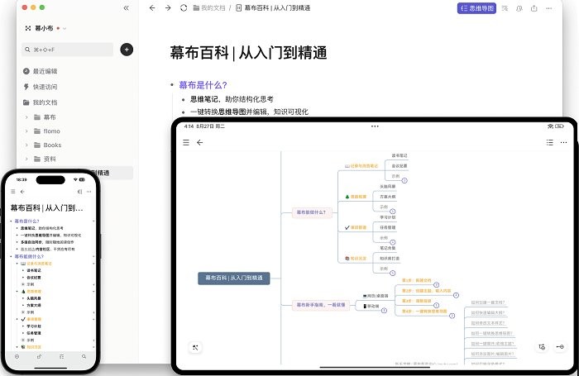The width and height of the screenshot is (579, 376).
Task: Tap the tablet back arrow icon
Action: pyautogui.click(x=200, y=142)
